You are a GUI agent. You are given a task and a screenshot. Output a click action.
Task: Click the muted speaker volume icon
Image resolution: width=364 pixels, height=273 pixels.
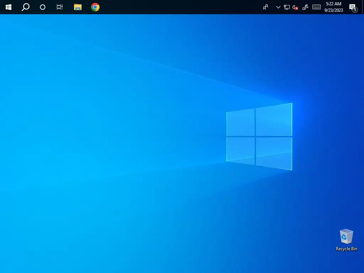click(295, 7)
